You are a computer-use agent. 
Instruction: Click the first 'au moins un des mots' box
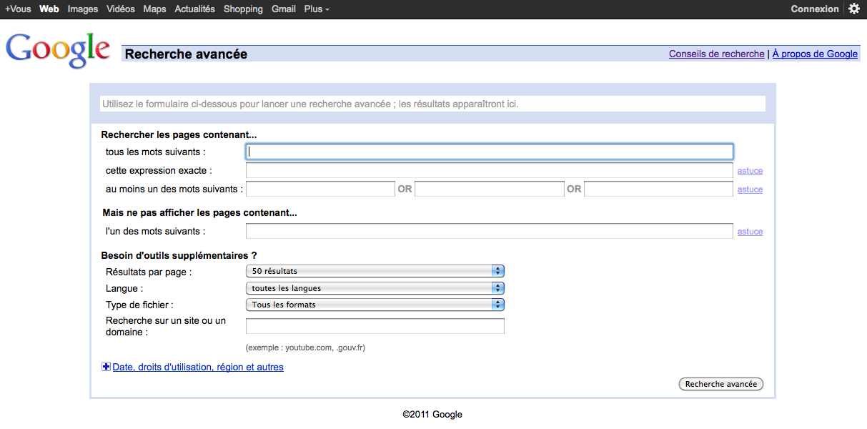[x=320, y=189]
